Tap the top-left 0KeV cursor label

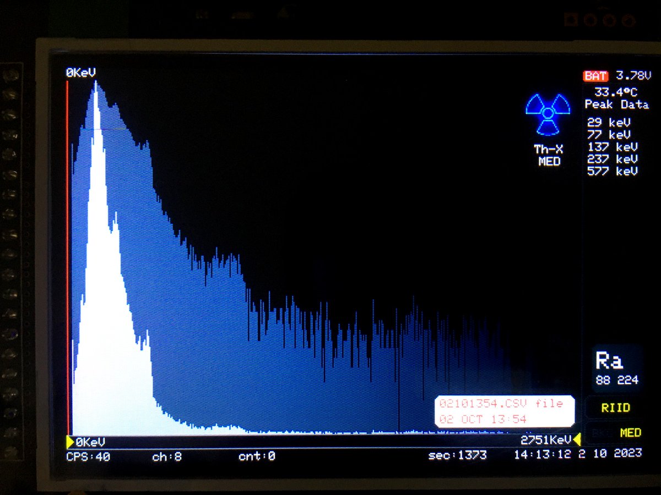coord(81,73)
